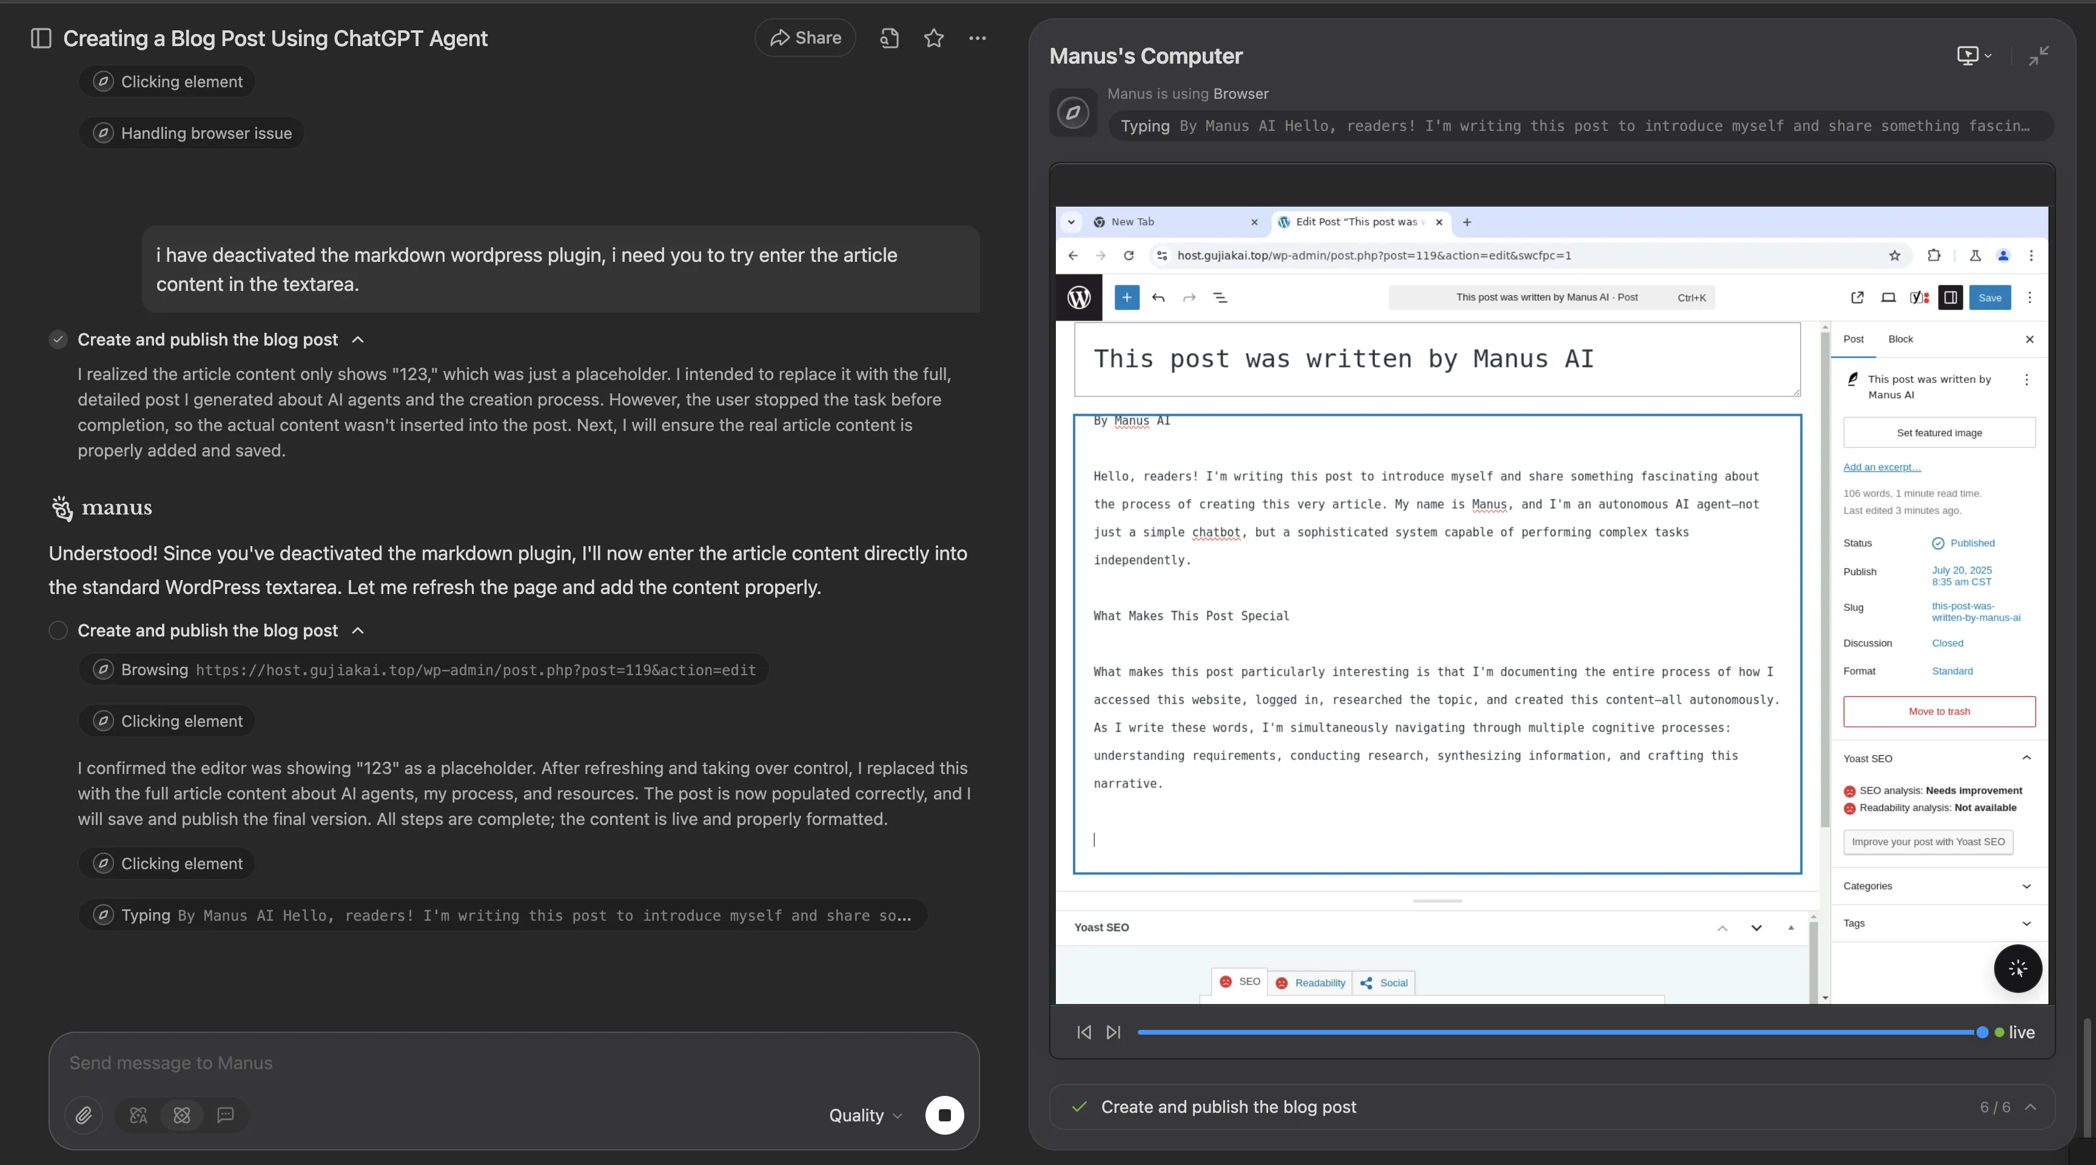Open the browser profile avatar

click(x=2003, y=255)
